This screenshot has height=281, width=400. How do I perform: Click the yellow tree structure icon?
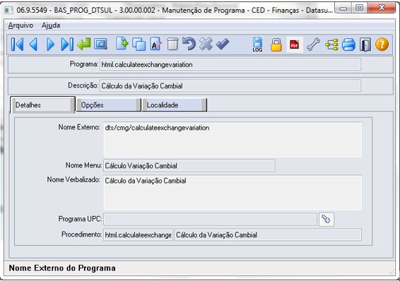click(x=331, y=44)
